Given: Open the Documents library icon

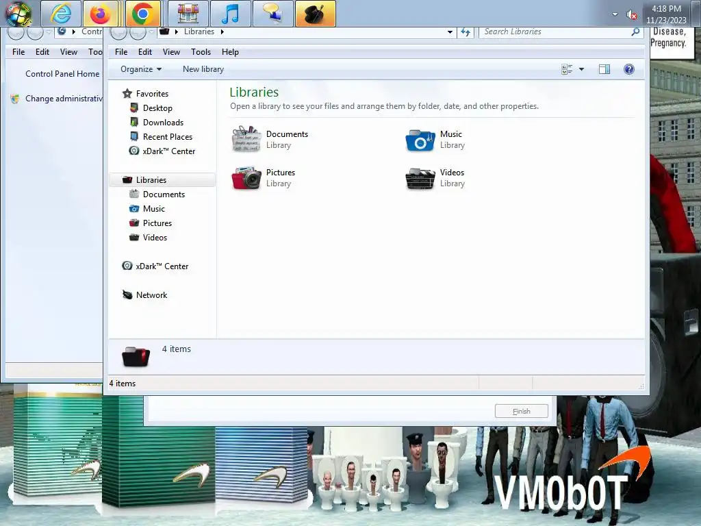Looking at the screenshot, I should (246, 139).
